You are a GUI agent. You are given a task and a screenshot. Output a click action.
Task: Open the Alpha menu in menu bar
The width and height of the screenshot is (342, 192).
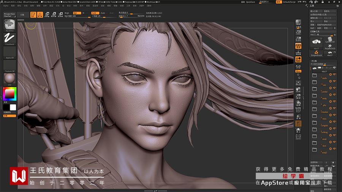[x=6, y=6]
